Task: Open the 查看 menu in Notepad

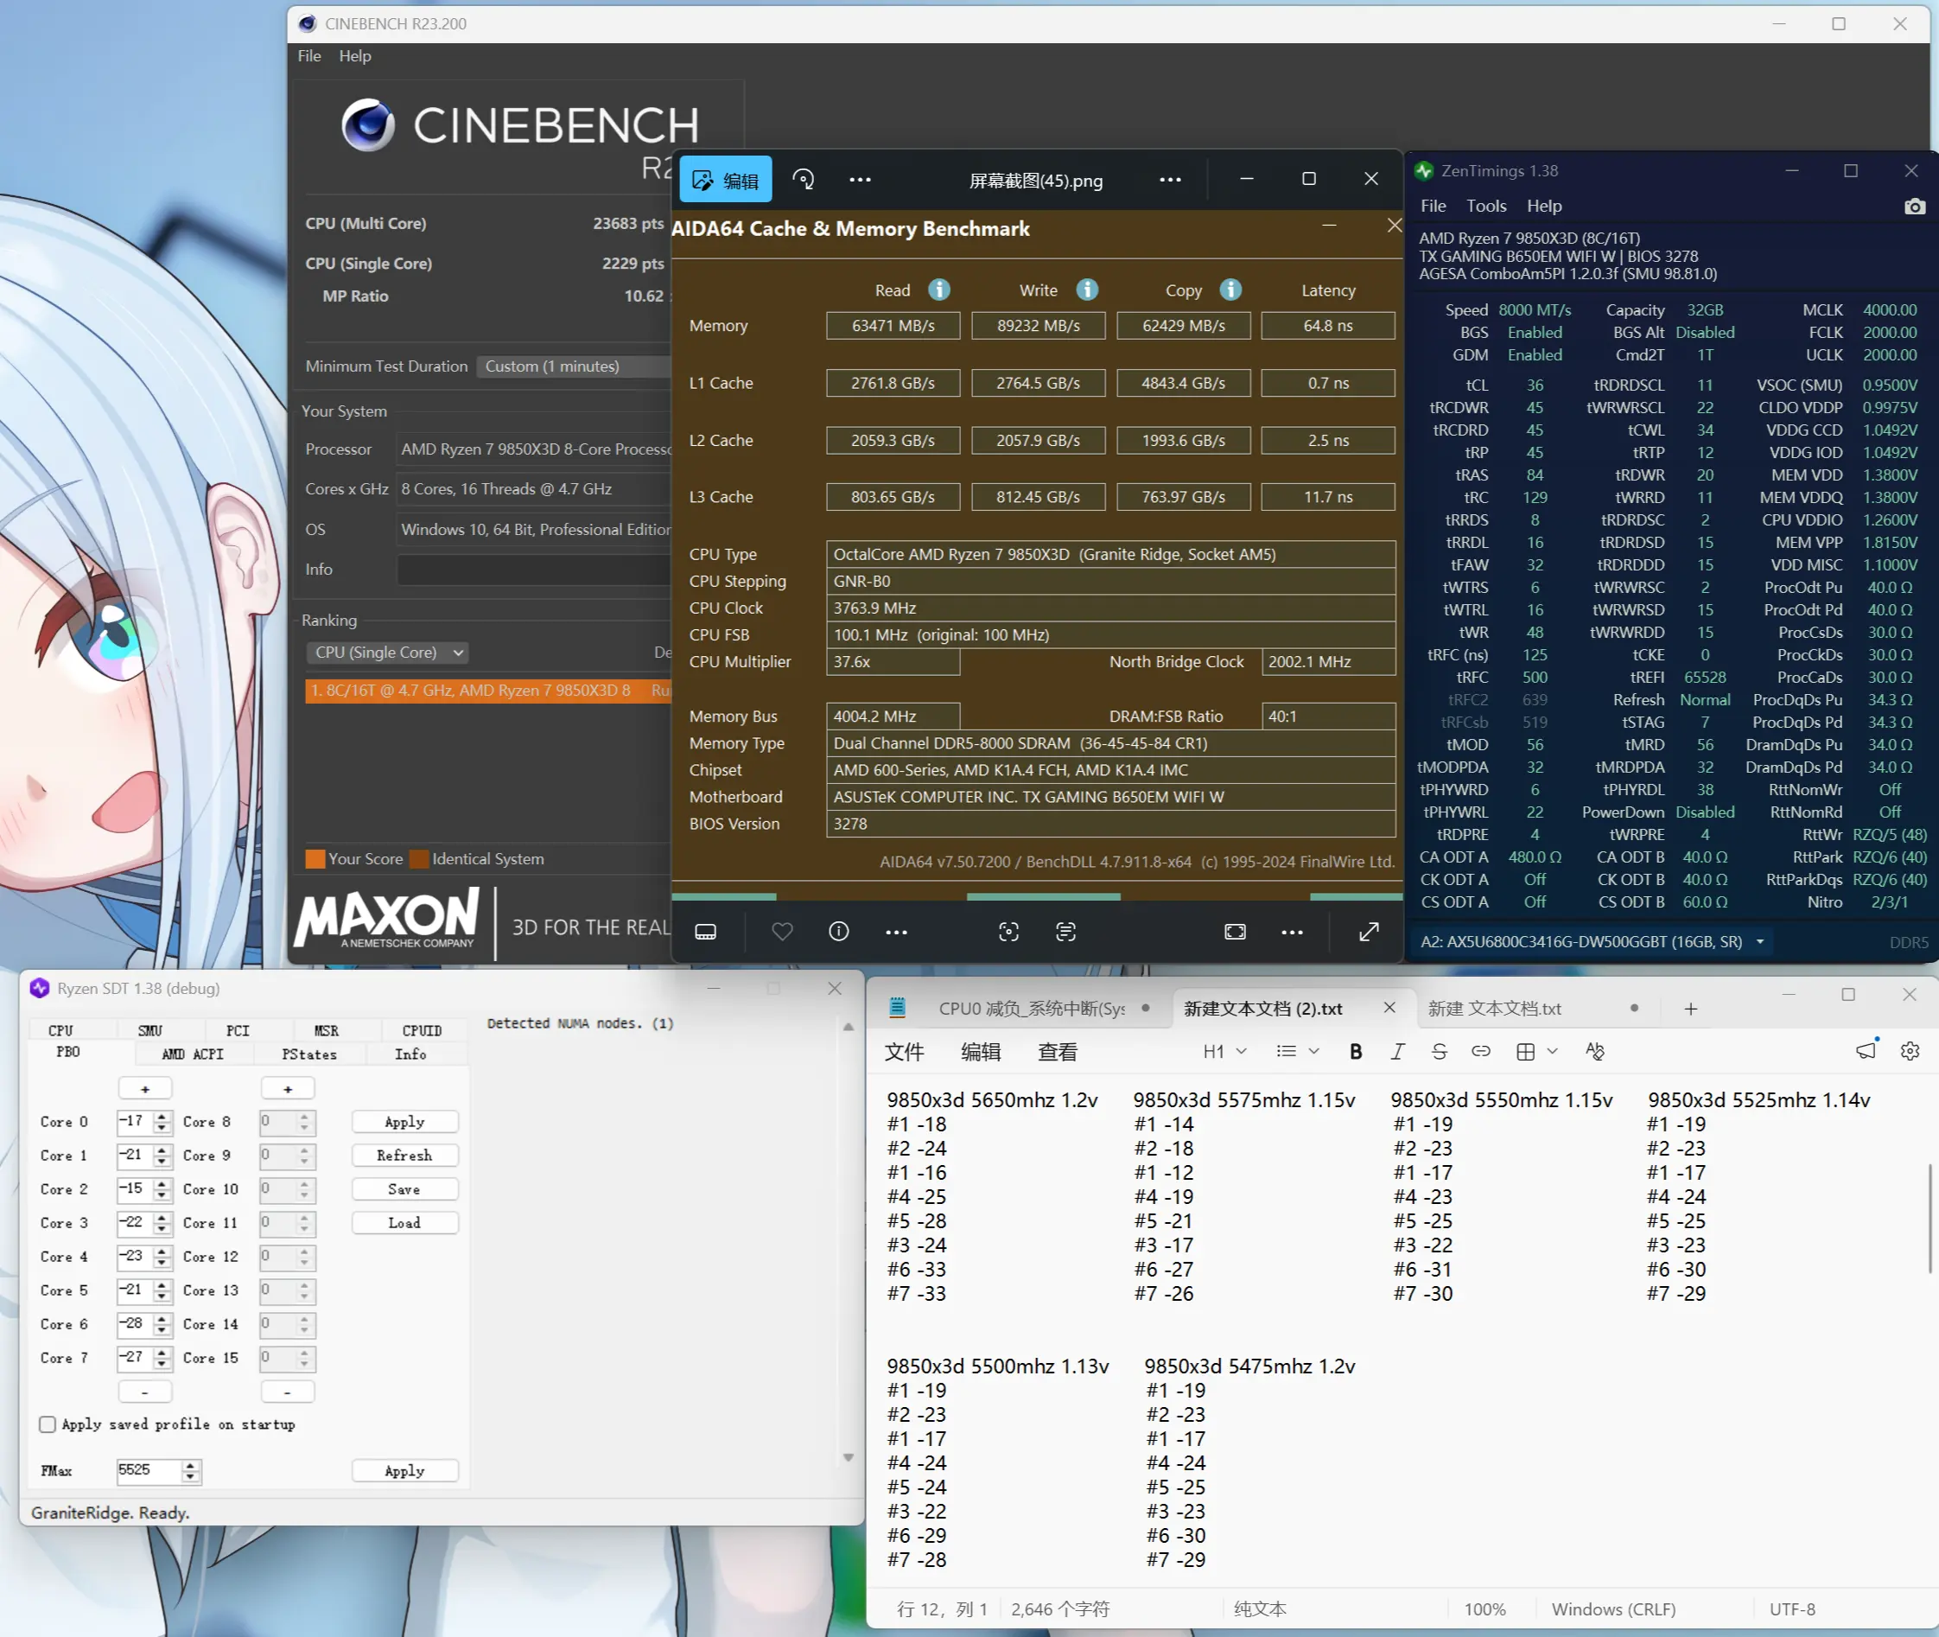Action: pyautogui.click(x=1057, y=1051)
